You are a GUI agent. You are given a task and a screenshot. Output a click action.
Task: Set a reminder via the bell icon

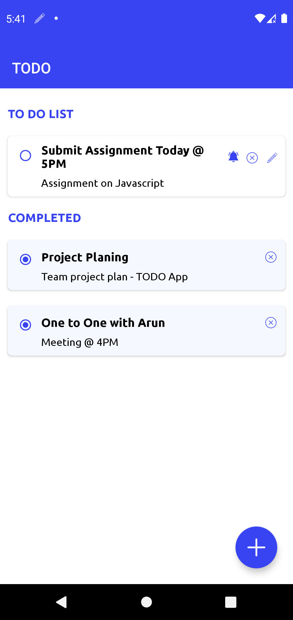pos(233,157)
